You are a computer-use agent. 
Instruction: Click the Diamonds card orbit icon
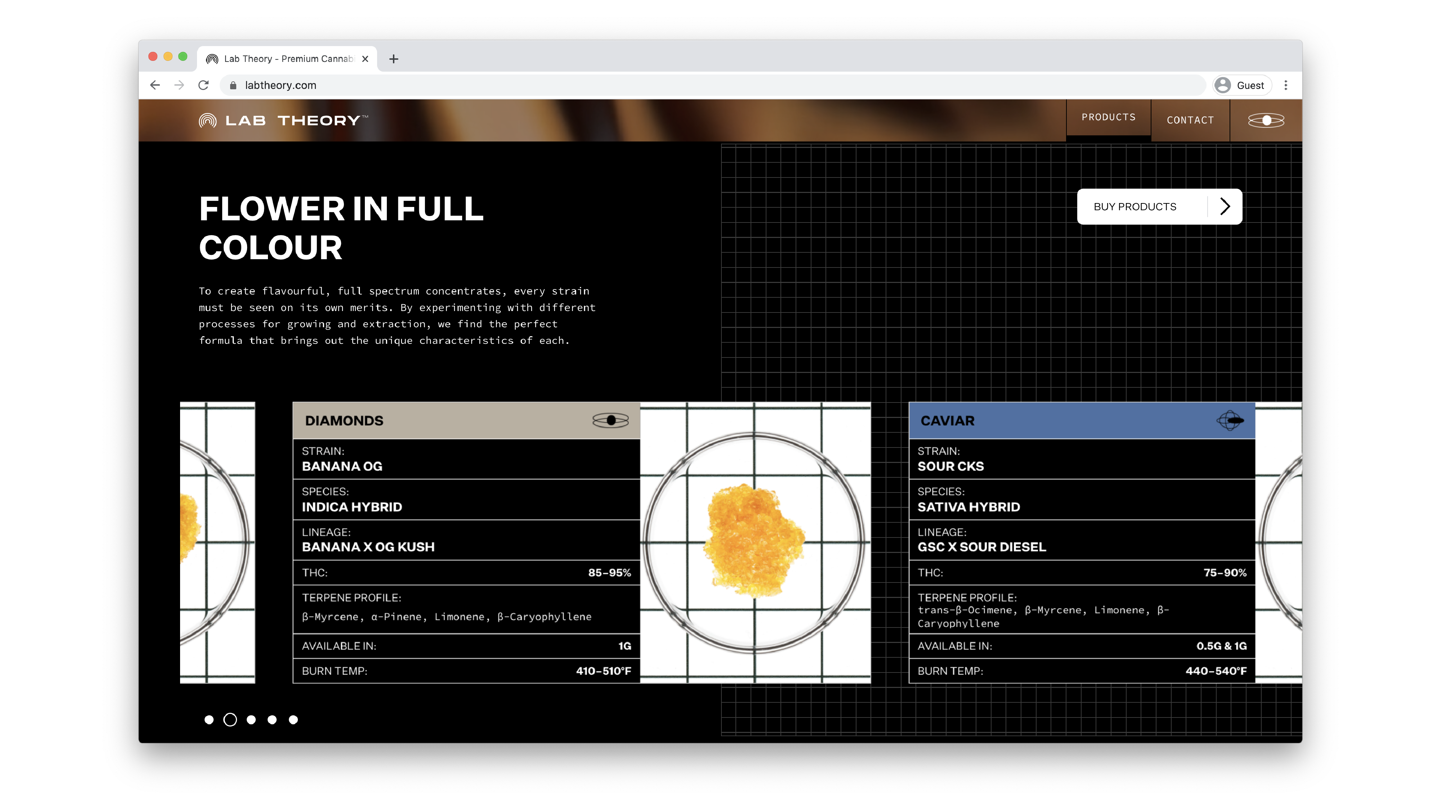(610, 420)
